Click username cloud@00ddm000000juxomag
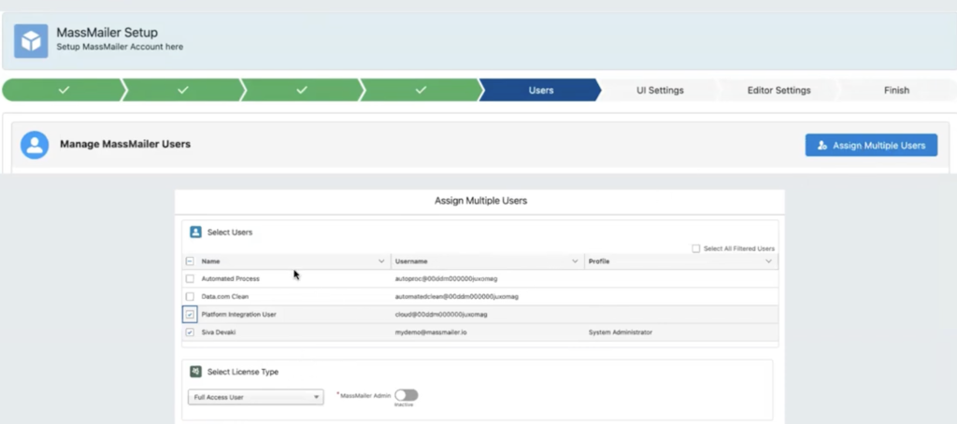This screenshot has height=424, width=957. (x=441, y=315)
